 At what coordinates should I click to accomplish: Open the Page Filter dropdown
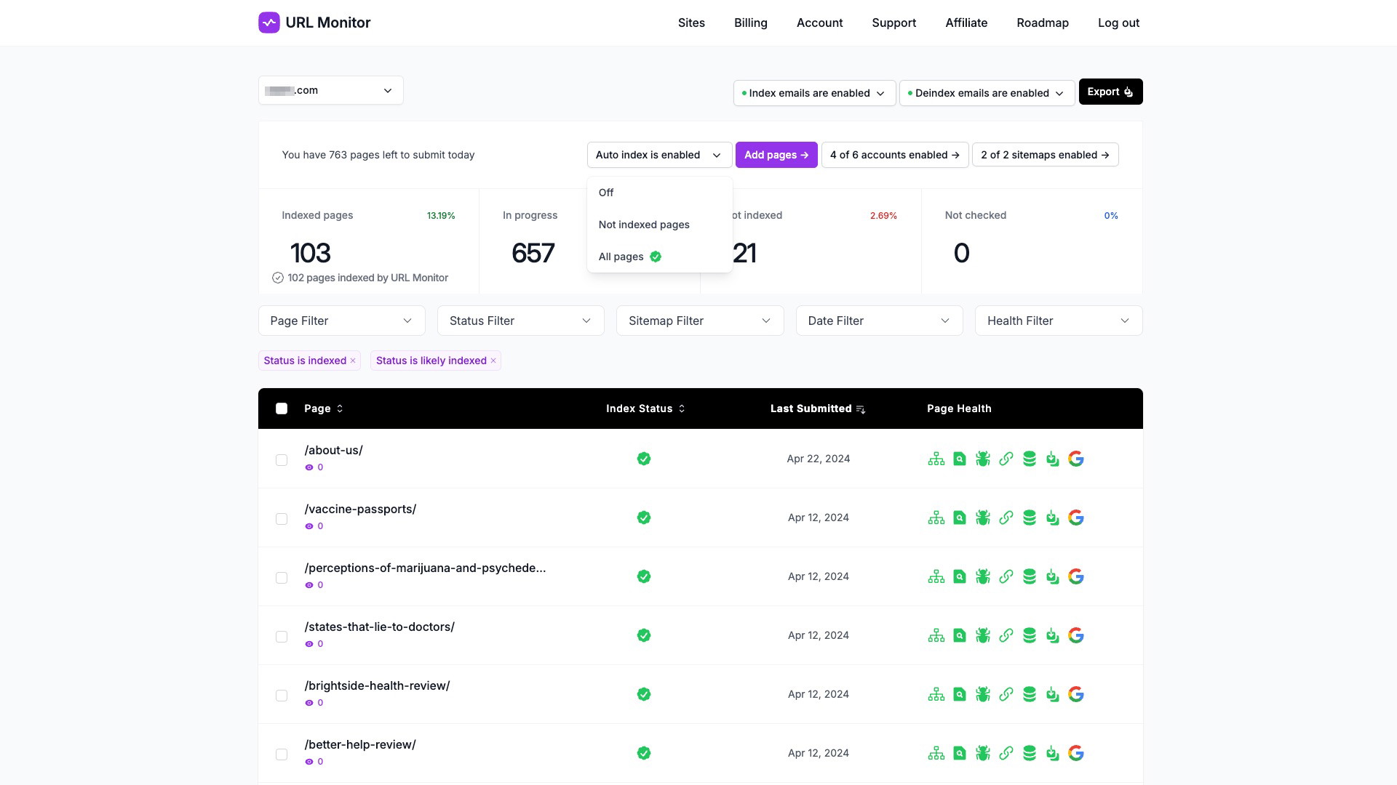(341, 320)
